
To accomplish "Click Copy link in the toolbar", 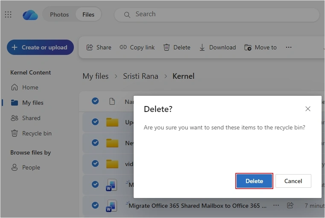I will click(137, 47).
